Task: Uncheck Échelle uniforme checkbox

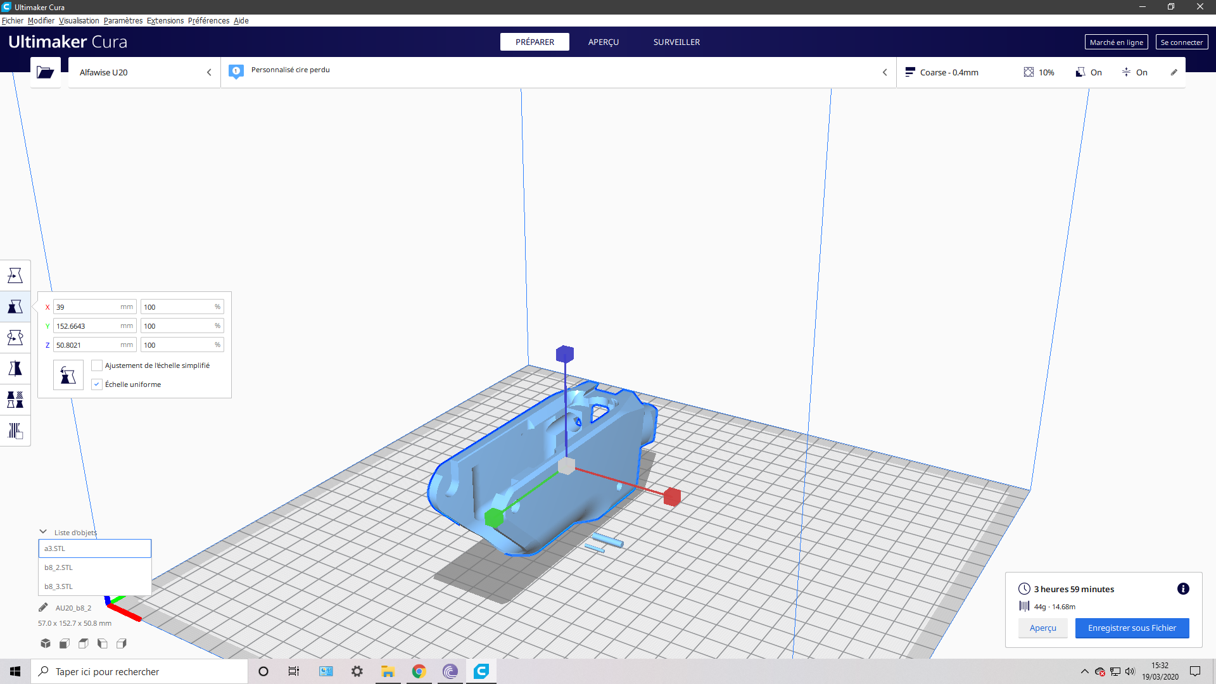Action: [97, 384]
